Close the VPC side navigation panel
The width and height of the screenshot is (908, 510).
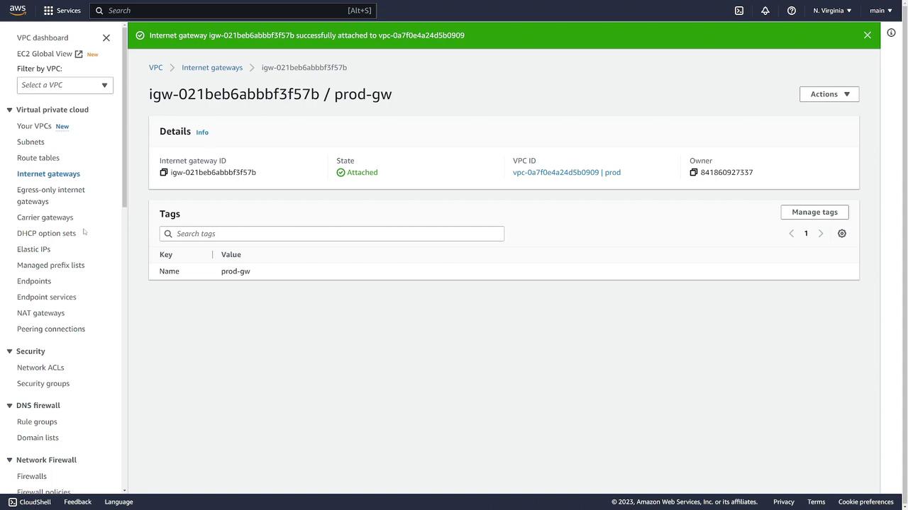coord(106,38)
